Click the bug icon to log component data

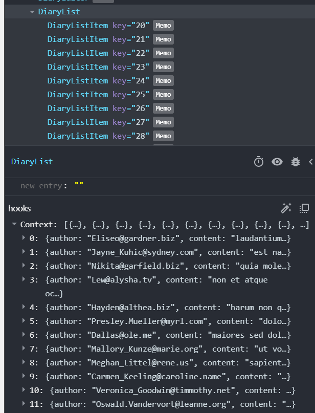(x=295, y=162)
